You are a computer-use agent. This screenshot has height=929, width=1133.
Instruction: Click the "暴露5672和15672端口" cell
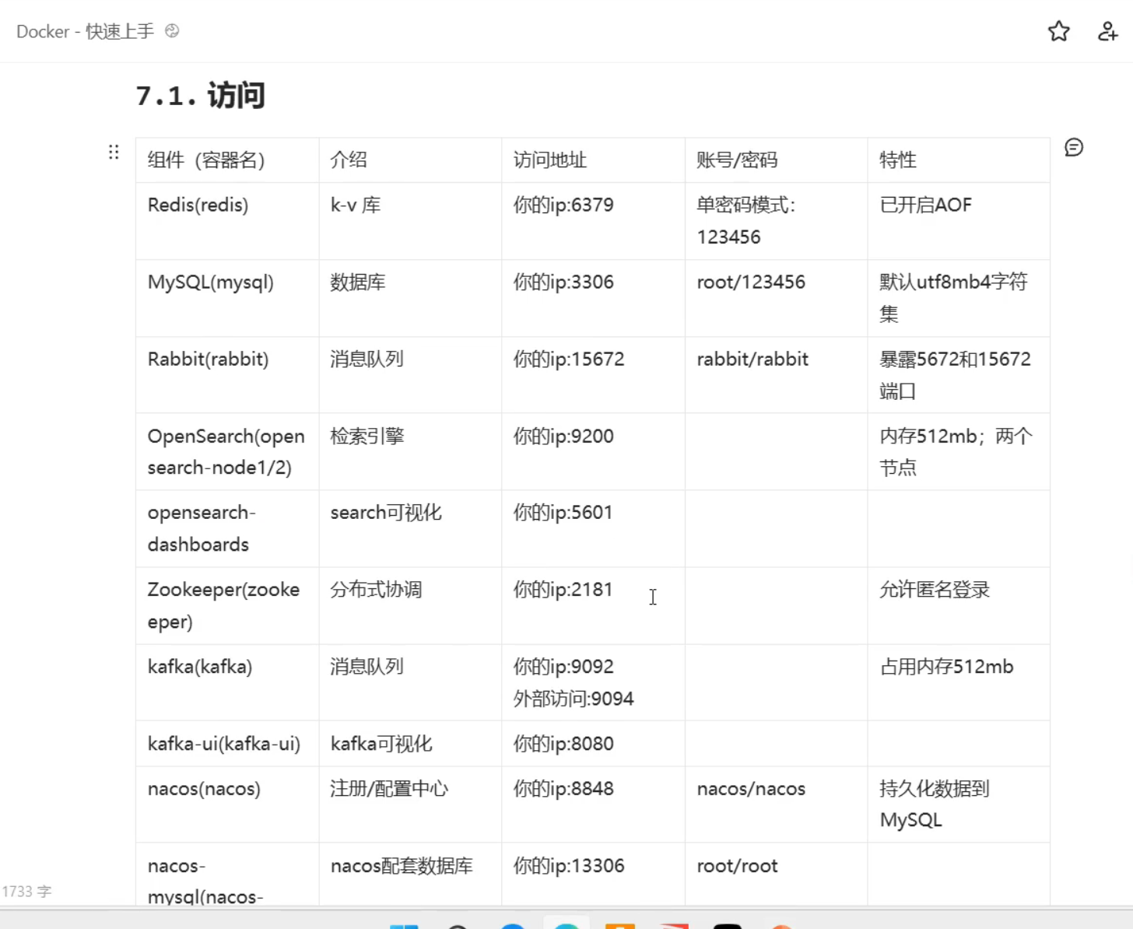(x=959, y=375)
